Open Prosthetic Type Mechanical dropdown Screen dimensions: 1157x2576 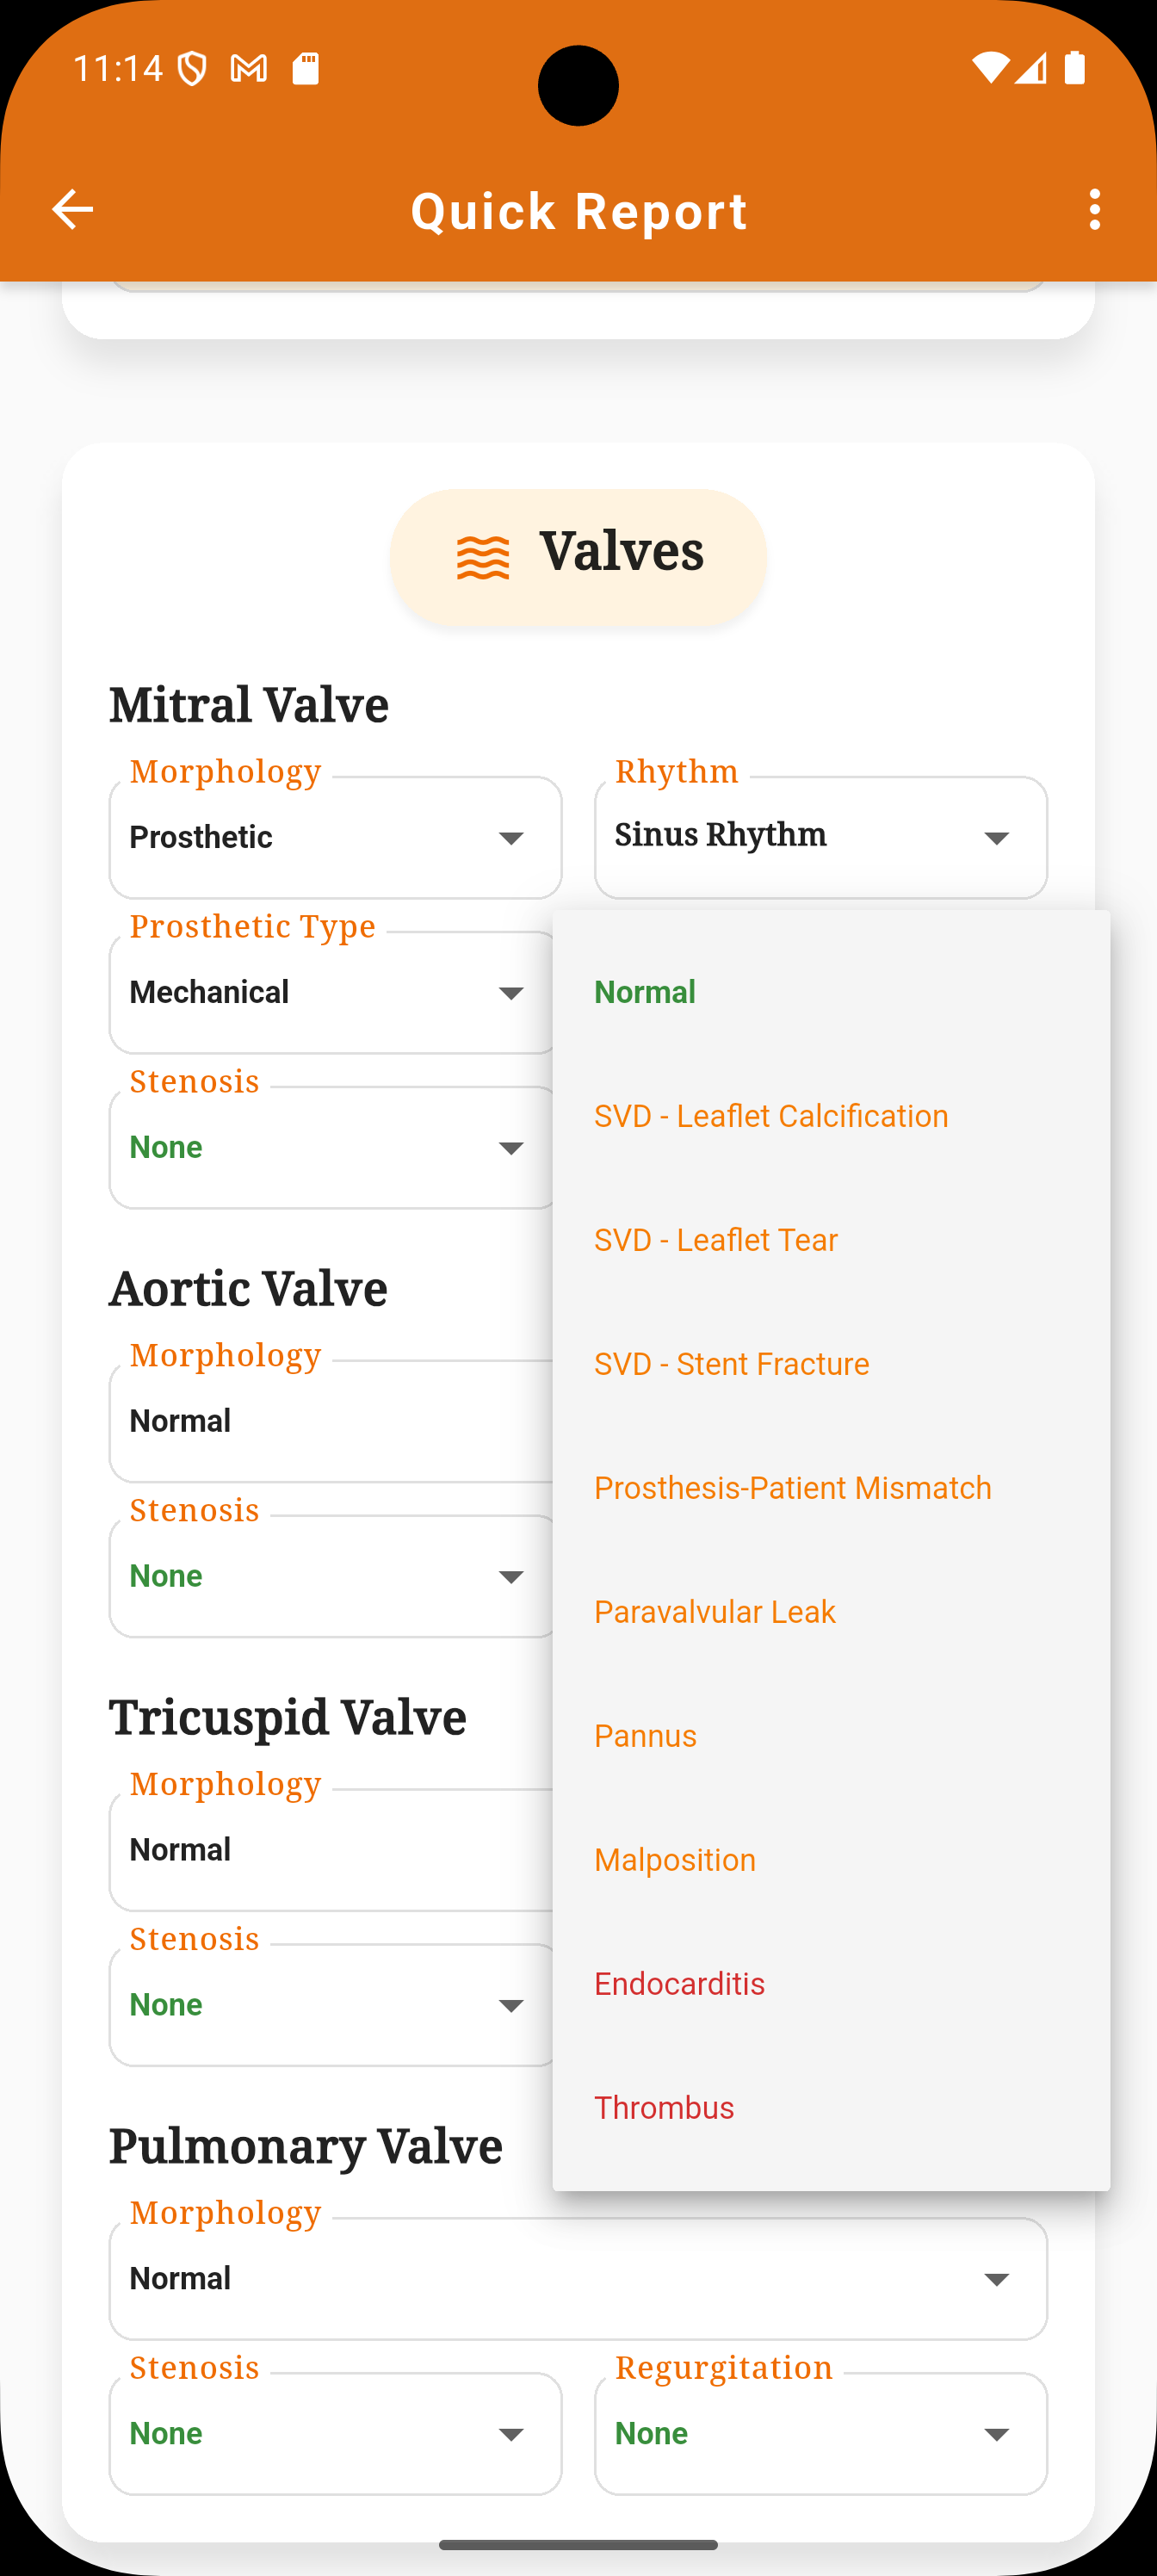[335, 992]
